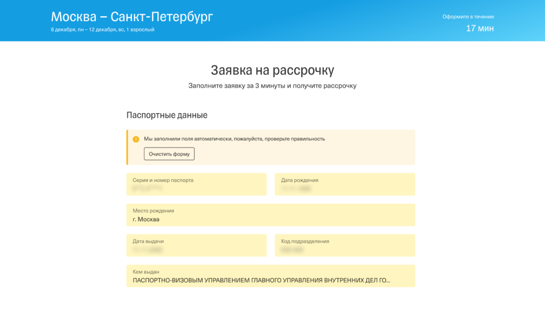Click the 'Заявка на рассрочку' heading
This screenshot has height=309, width=545.
pyautogui.click(x=272, y=69)
